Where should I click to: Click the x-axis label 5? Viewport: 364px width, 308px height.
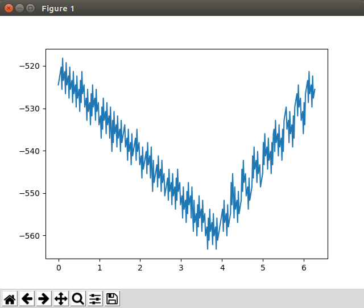coord(263,268)
